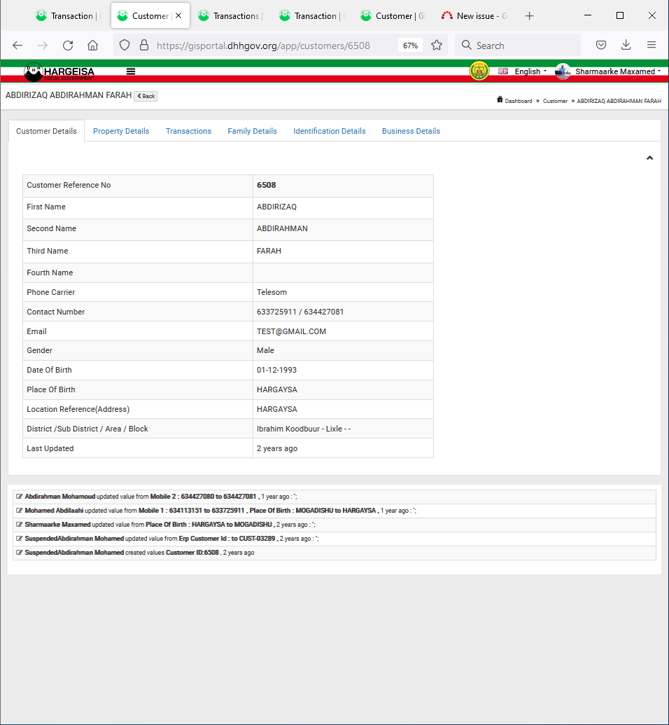Switch to the New issue browser tab
This screenshot has width=669, height=725.
[474, 15]
